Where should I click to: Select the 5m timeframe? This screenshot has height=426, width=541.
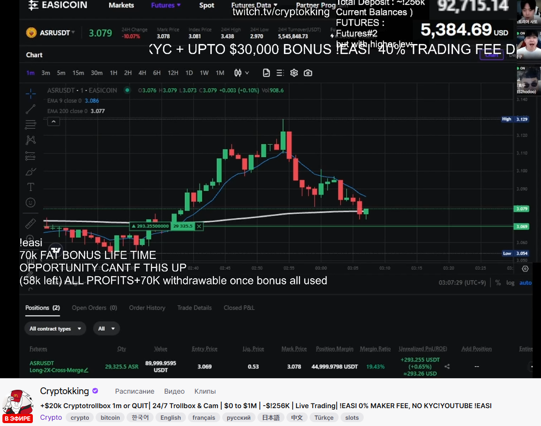61,73
